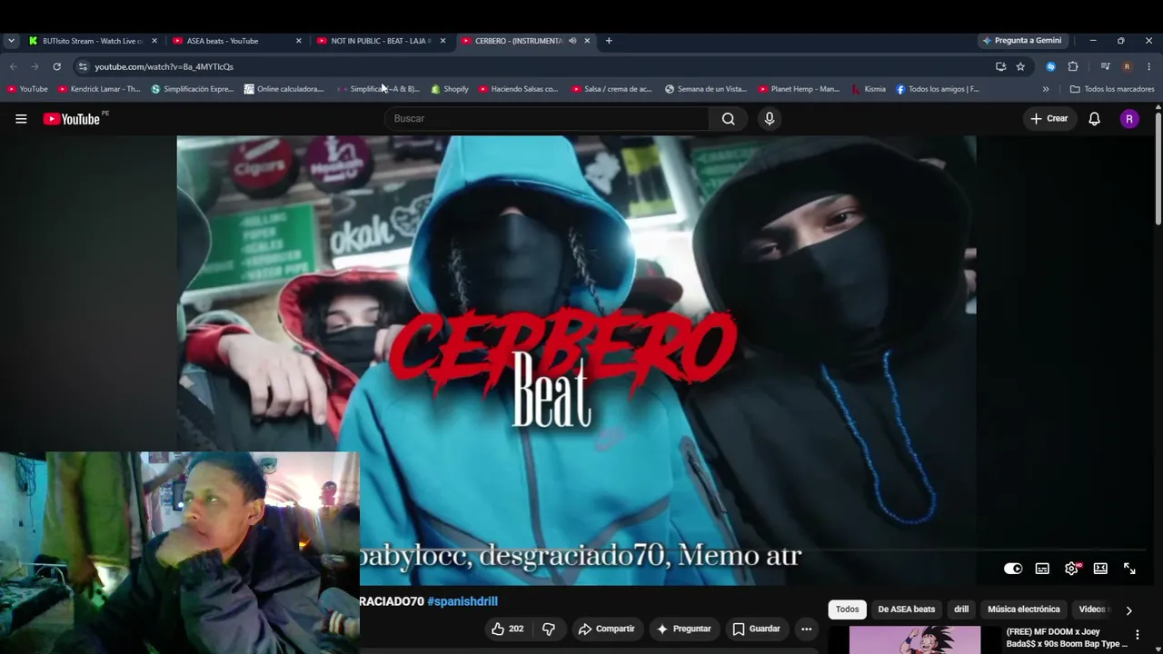Click the address bar URL
Viewport: 1163px width, 654px height.
[164, 66]
